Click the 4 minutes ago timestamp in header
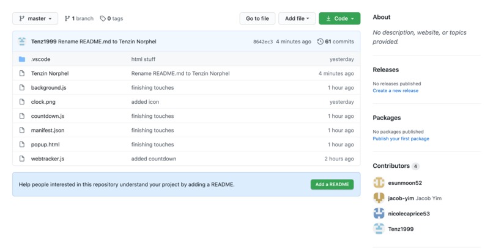Screen dimensions: 493x249 tap(294, 41)
